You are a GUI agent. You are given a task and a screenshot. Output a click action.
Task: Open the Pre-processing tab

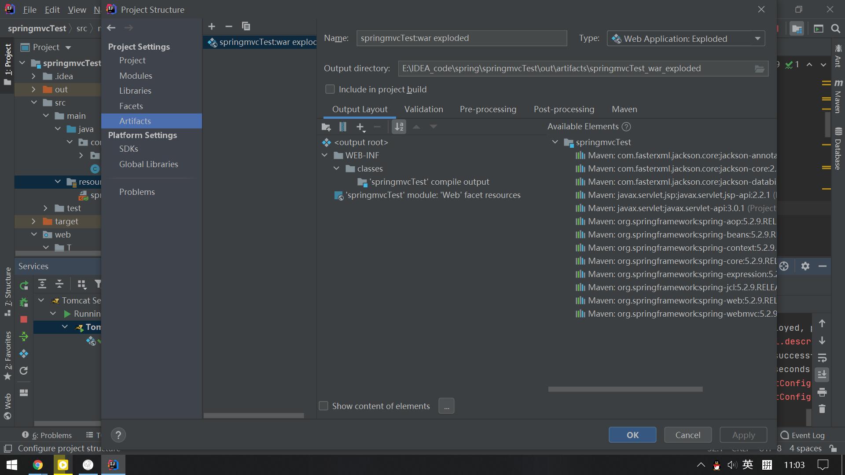[488, 109]
